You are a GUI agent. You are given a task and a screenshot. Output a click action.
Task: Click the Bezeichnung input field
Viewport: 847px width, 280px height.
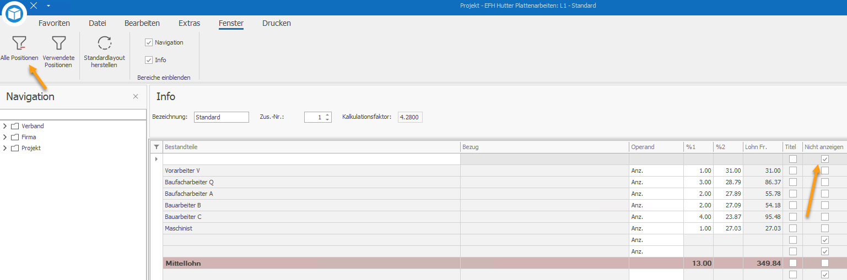[x=222, y=117]
